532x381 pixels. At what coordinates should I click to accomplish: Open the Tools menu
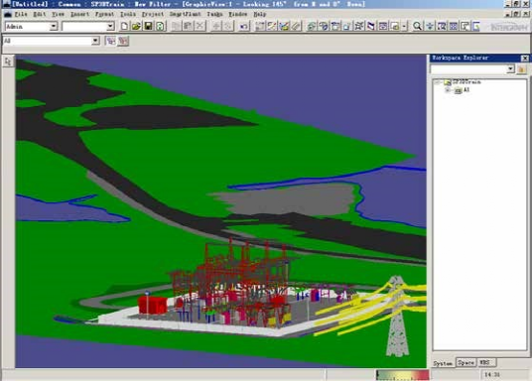coord(128,14)
